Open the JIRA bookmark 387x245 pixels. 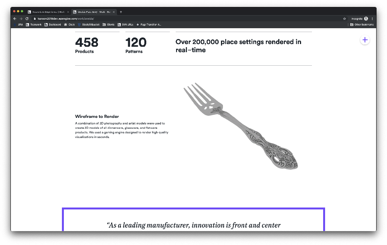[19, 25]
